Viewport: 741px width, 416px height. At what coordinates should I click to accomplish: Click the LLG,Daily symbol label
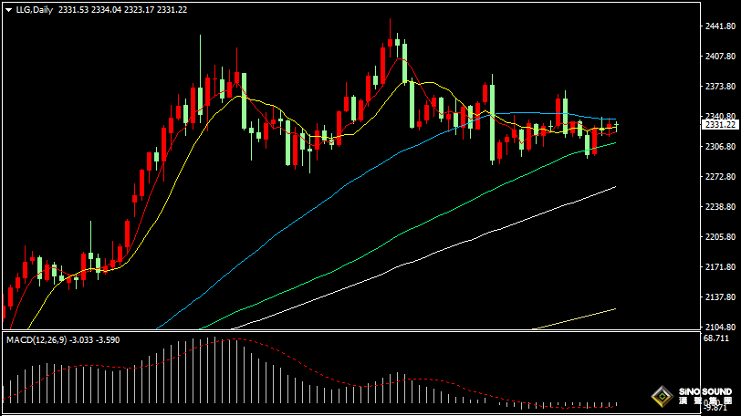[x=35, y=9]
